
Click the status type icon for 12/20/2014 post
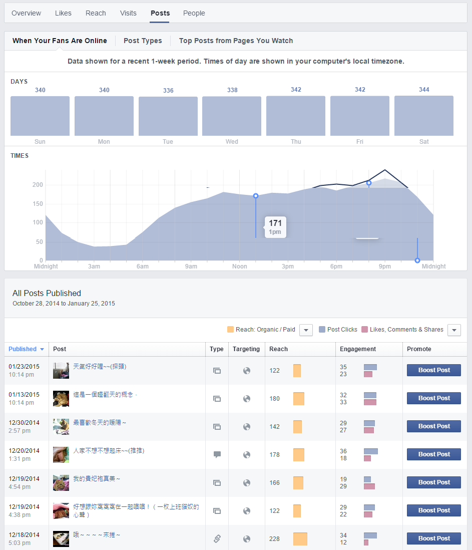217,455
